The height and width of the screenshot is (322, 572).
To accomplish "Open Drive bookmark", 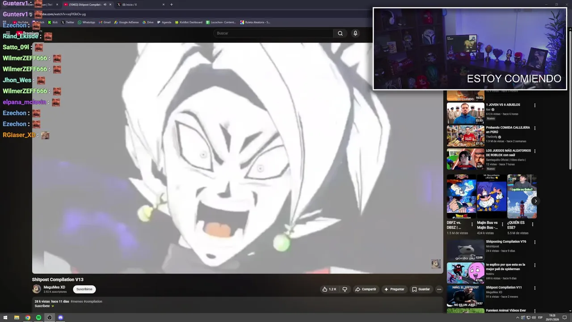I will [x=147, y=22].
